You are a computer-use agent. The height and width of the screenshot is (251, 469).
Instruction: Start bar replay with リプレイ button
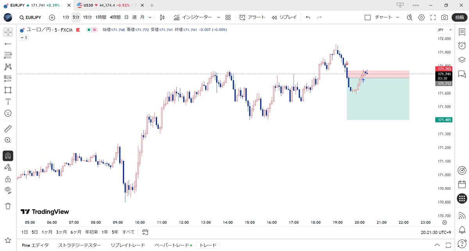(x=284, y=18)
